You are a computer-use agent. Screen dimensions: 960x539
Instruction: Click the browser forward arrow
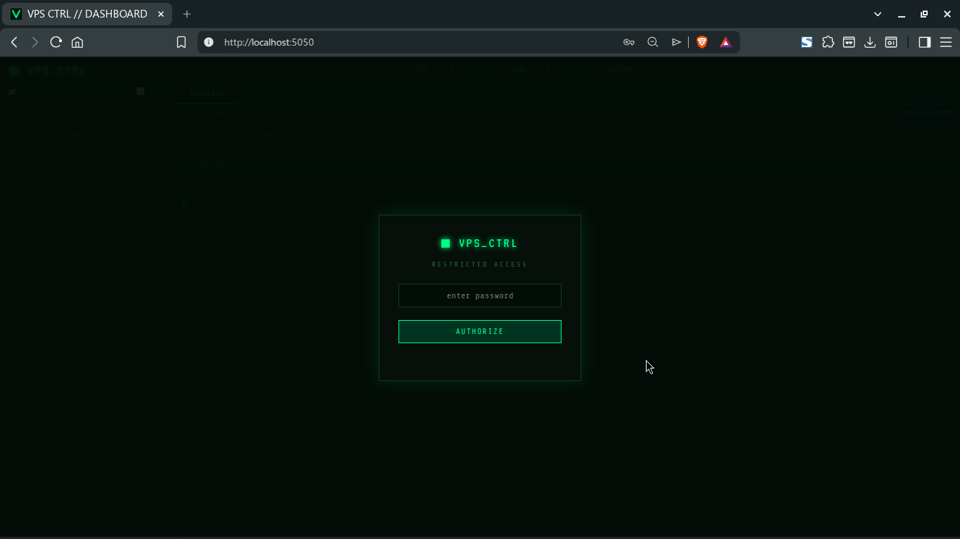(x=34, y=42)
